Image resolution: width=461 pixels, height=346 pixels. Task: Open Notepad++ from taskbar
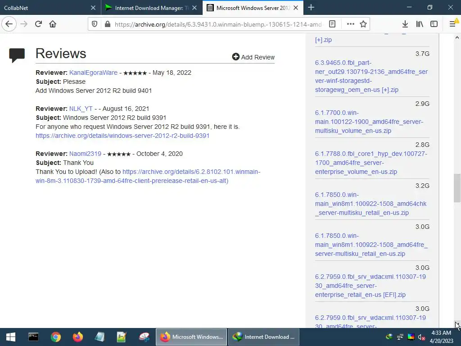[122, 337]
